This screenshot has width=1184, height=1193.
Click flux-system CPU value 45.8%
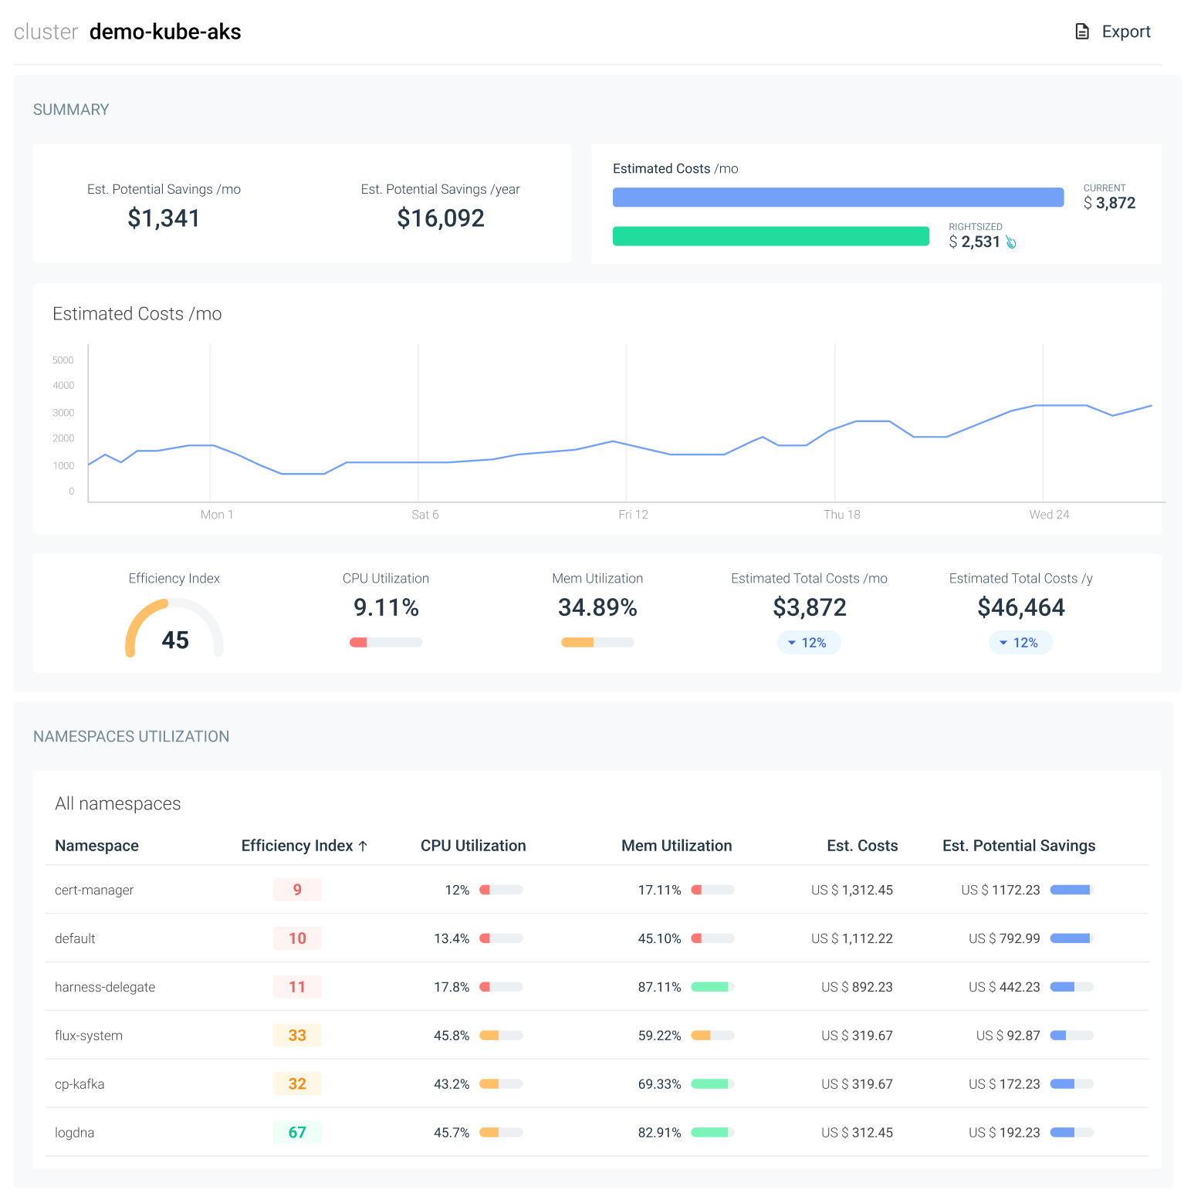point(452,1036)
